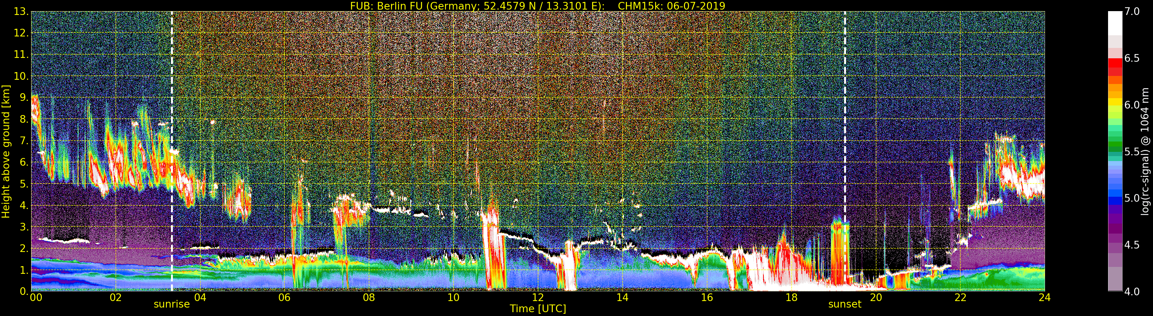Click the 'CHM15k: 06-07-2019' title text
This screenshot has width=1153, height=316.
click(x=671, y=6)
